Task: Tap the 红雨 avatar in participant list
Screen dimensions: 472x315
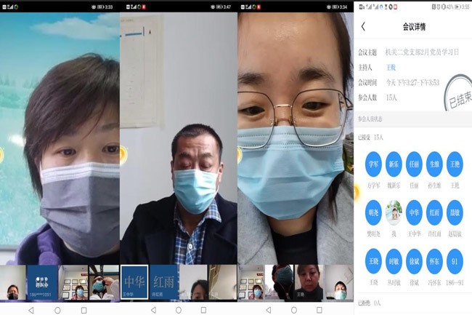Action: 434,213
